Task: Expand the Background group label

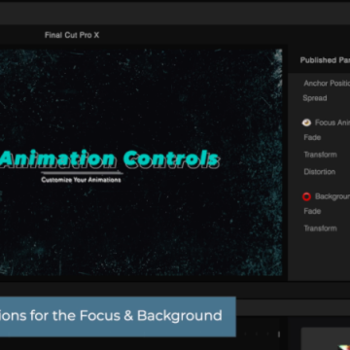Action: [x=332, y=196]
